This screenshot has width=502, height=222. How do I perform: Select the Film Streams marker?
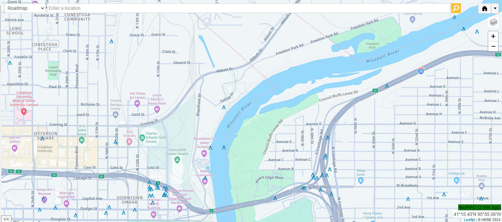(129, 142)
